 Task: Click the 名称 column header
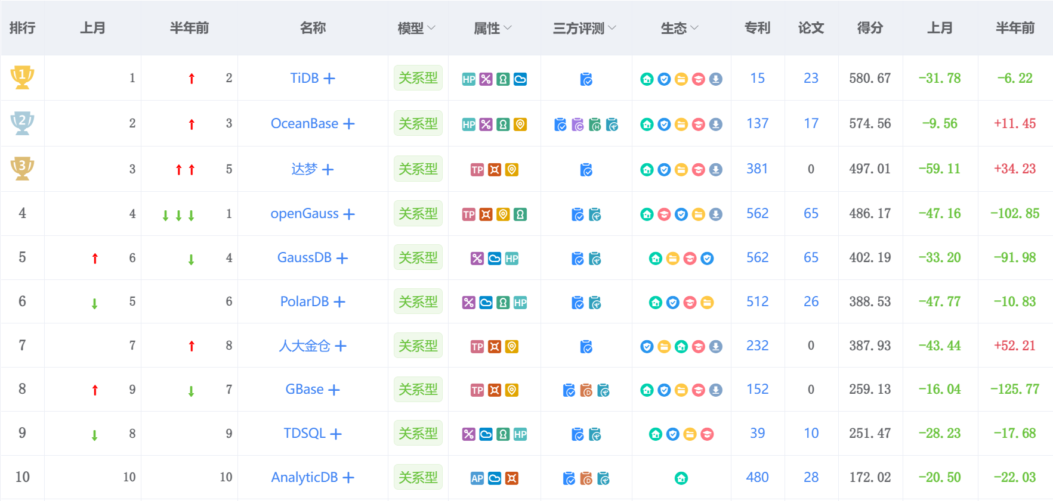coord(313,28)
